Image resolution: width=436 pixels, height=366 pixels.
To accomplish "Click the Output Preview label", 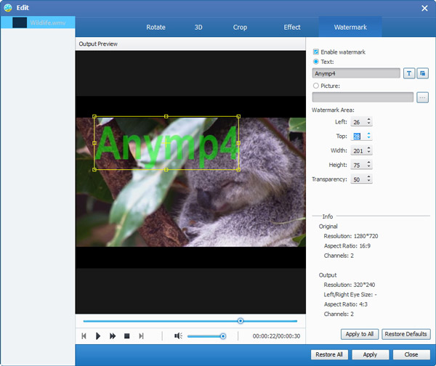I will point(98,44).
